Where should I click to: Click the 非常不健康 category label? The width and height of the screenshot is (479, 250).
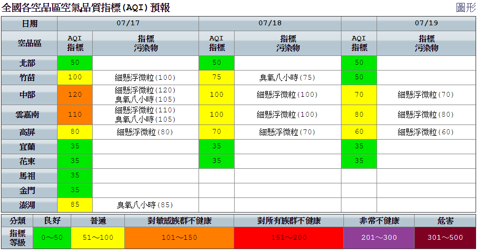(x=379, y=221)
